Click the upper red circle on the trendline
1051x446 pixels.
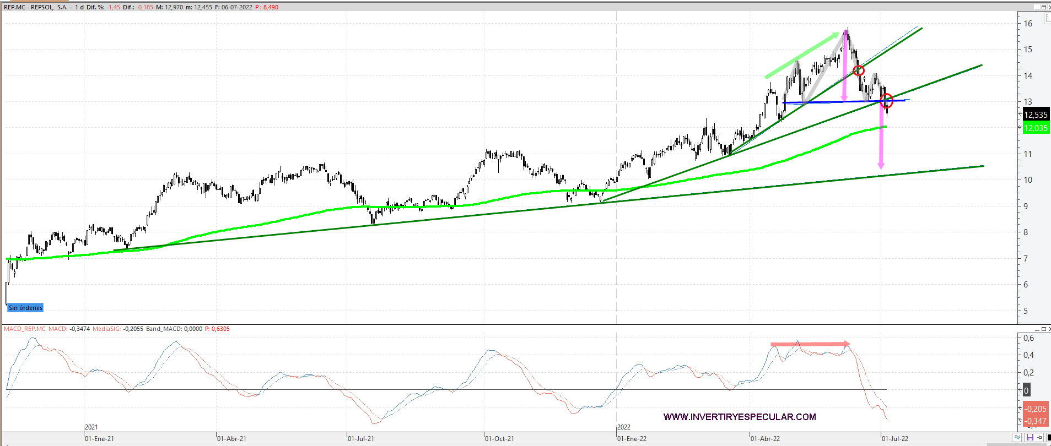point(859,70)
